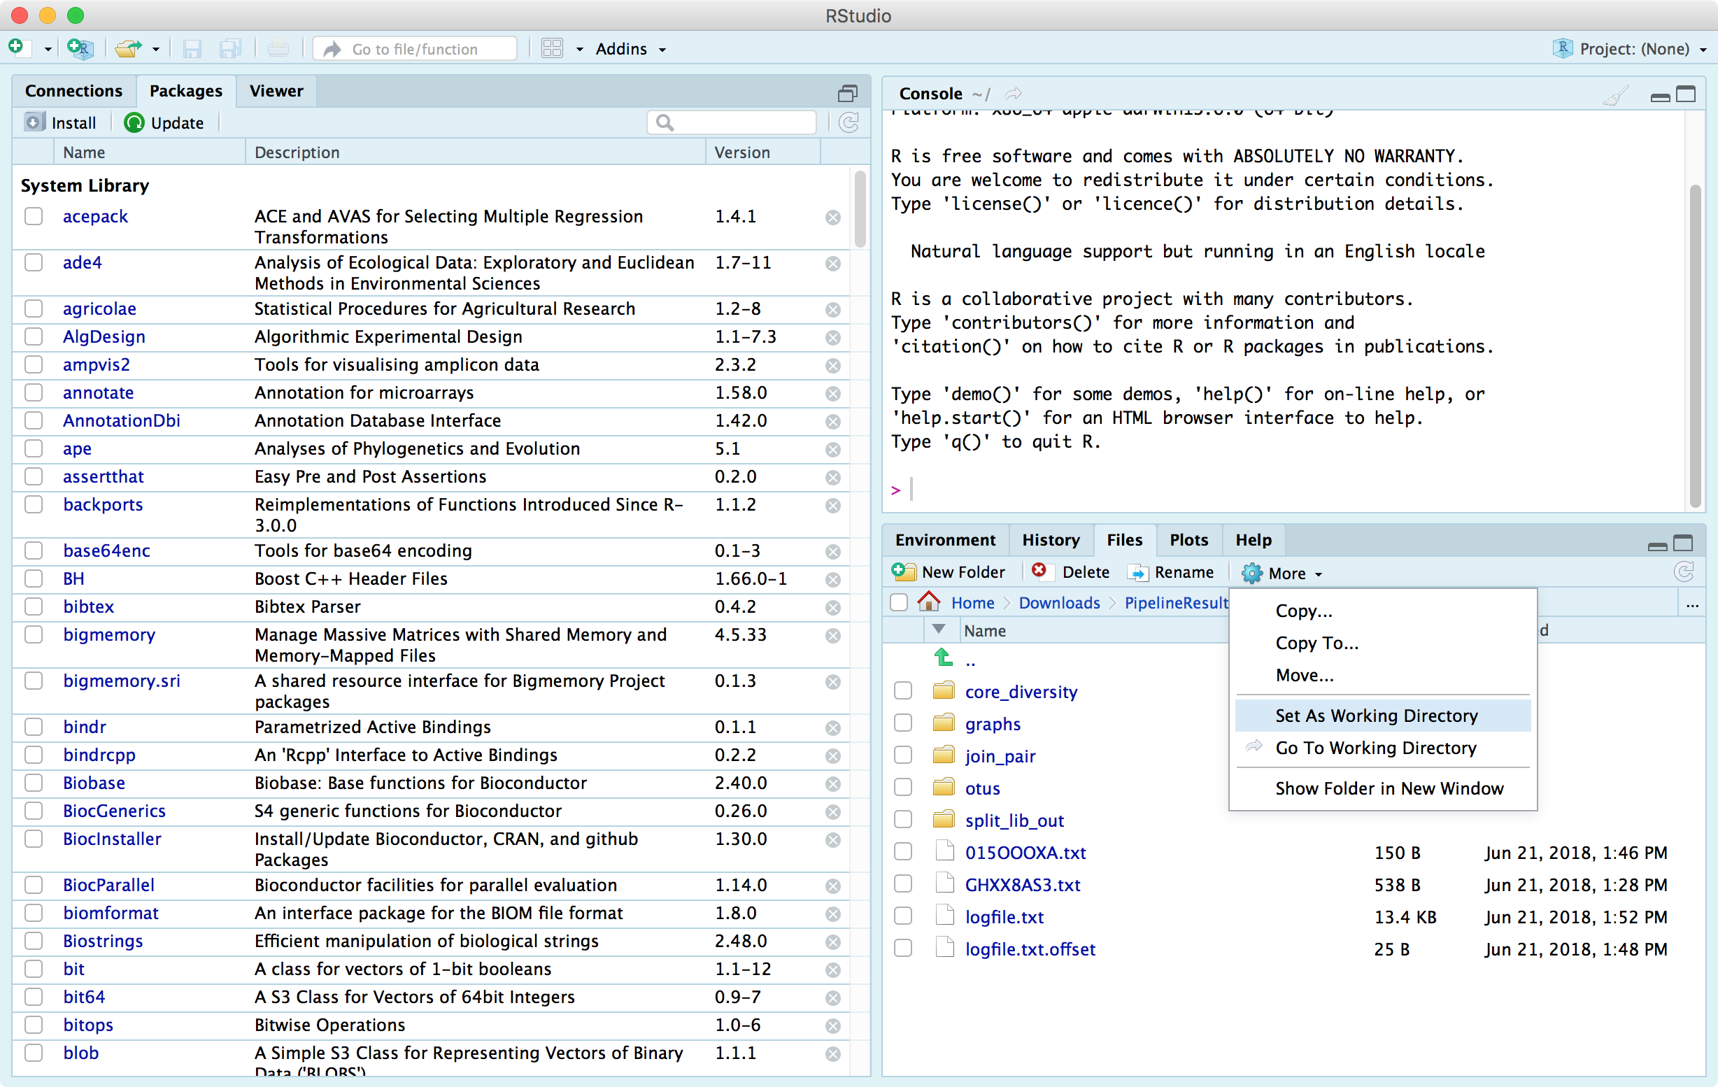Open the panes layout dropdown arrow

[x=579, y=50]
